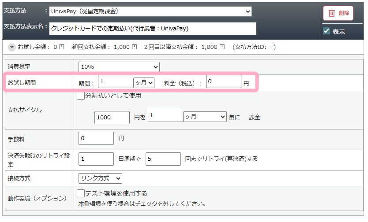Check テスト環境を使用する option
The image size is (368, 222).
(x=81, y=193)
